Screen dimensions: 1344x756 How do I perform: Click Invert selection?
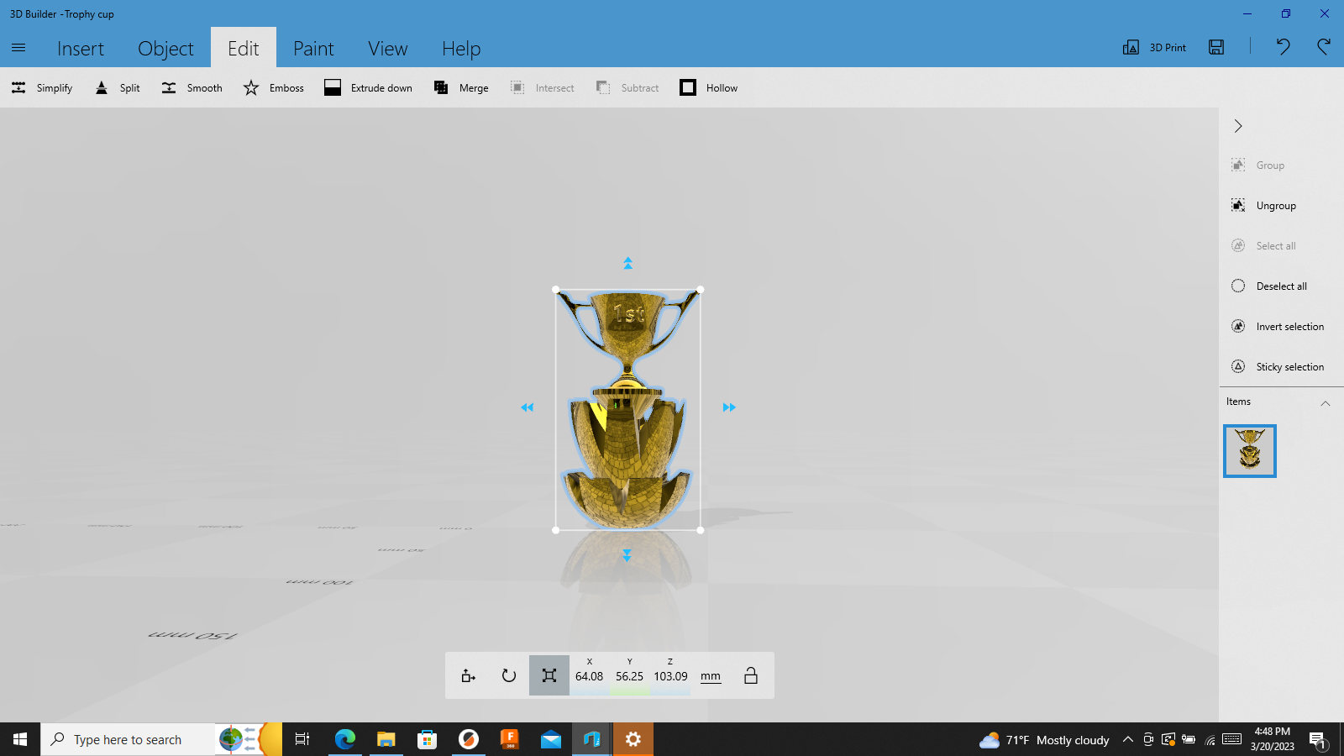pyautogui.click(x=1278, y=326)
